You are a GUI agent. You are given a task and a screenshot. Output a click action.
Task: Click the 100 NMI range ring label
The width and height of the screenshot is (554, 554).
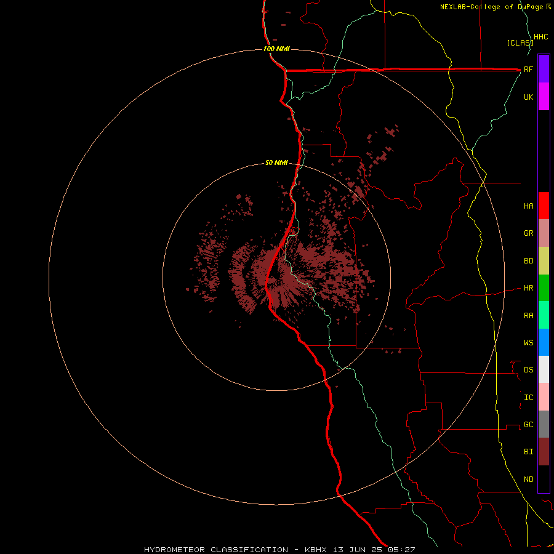(276, 49)
